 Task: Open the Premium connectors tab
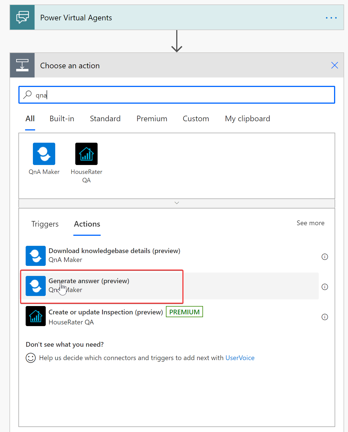(152, 119)
